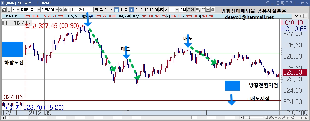Select the 3 interval button

point(136,10)
